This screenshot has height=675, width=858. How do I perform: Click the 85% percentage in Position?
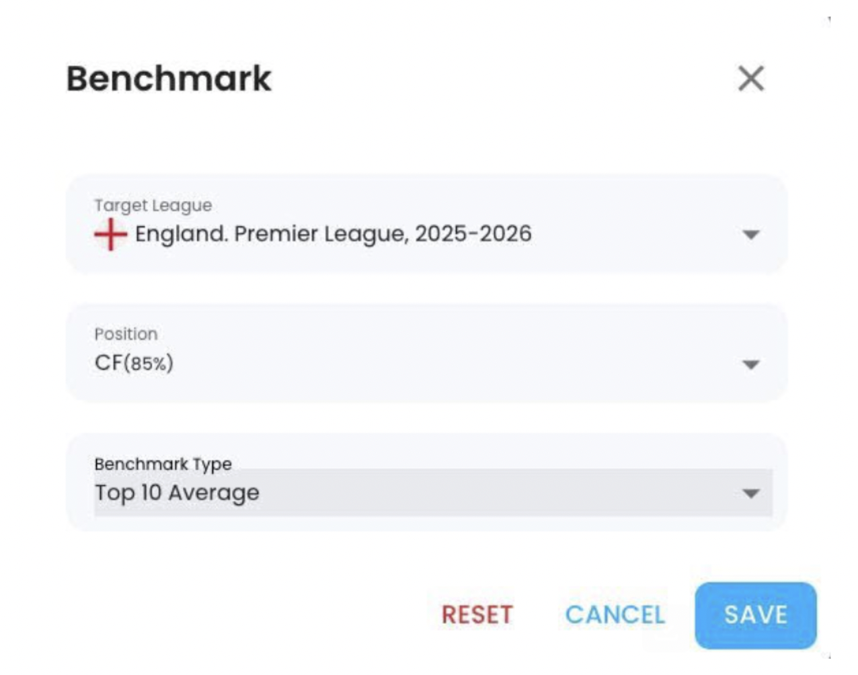pyautogui.click(x=149, y=364)
